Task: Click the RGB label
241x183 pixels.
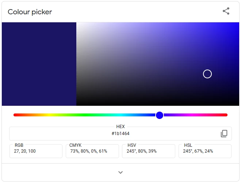Action: pos(19,145)
